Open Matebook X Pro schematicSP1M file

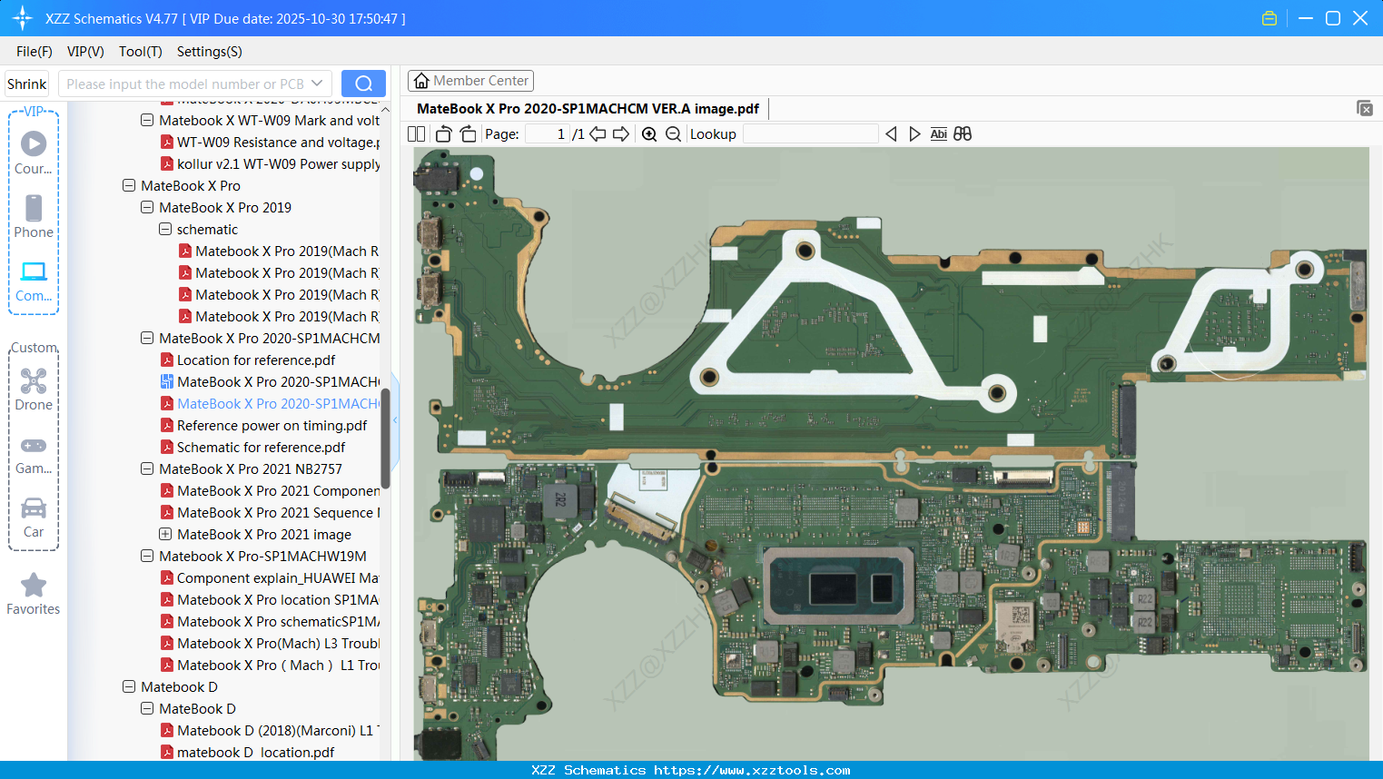click(x=271, y=621)
